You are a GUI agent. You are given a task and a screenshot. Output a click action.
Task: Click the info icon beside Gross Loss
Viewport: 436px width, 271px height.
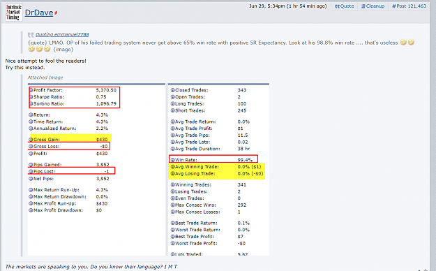coord(31,147)
